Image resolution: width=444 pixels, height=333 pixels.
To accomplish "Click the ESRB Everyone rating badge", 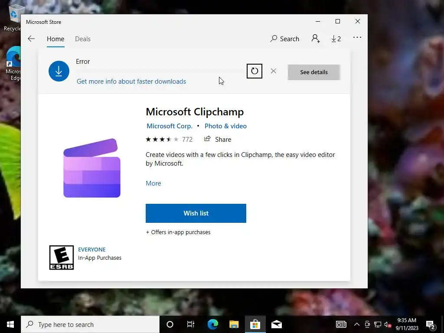I will coord(62,258).
